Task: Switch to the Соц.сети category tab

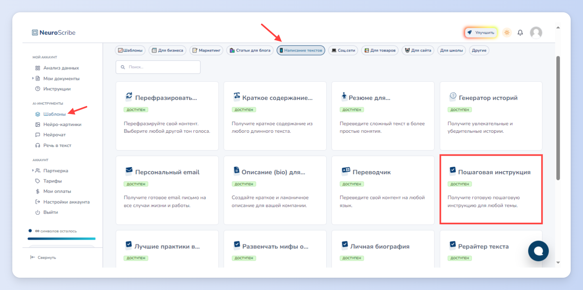Action: pyautogui.click(x=343, y=50)
